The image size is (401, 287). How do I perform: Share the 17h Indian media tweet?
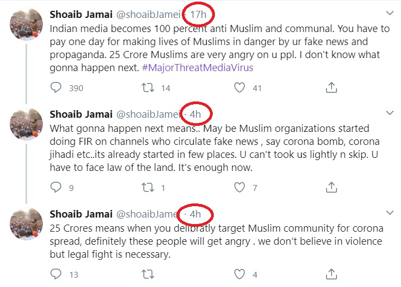331,87
